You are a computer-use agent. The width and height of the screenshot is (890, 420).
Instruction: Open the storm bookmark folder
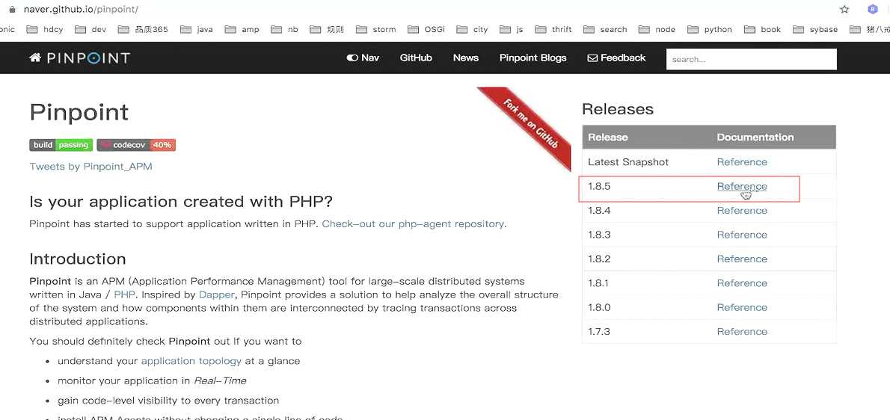(x=375, y=29)
